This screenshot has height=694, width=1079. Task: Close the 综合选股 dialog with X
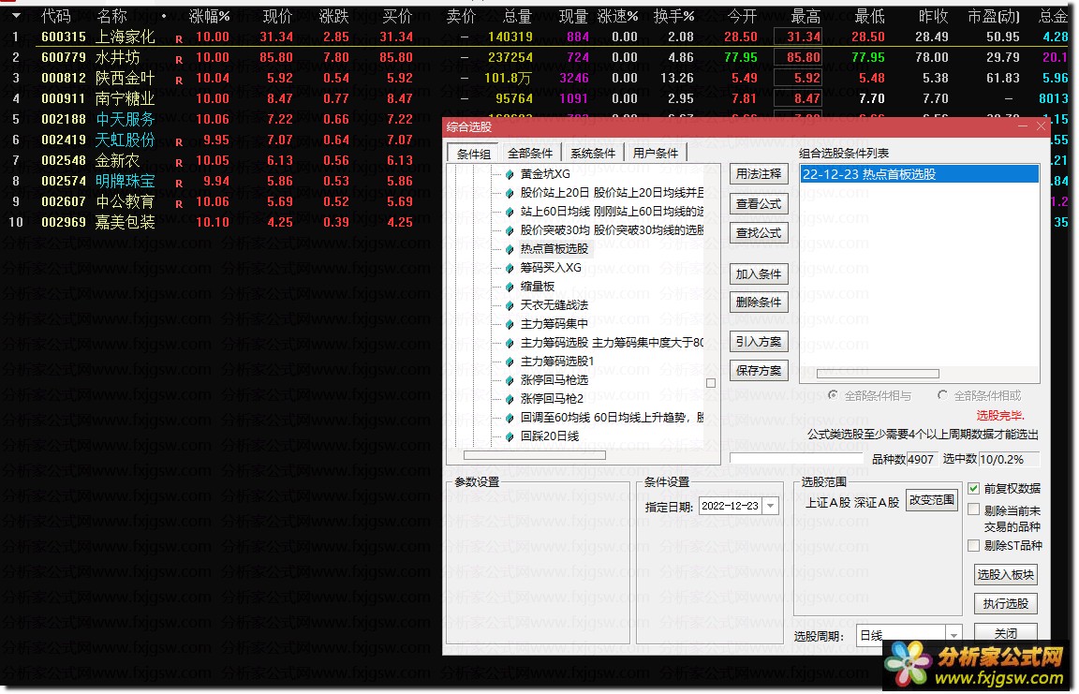click(1042, 126)
